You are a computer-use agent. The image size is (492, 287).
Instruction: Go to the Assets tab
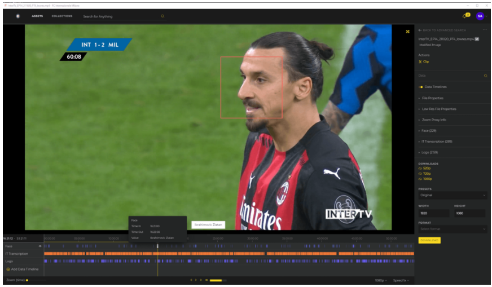click(x=37, y=16)
